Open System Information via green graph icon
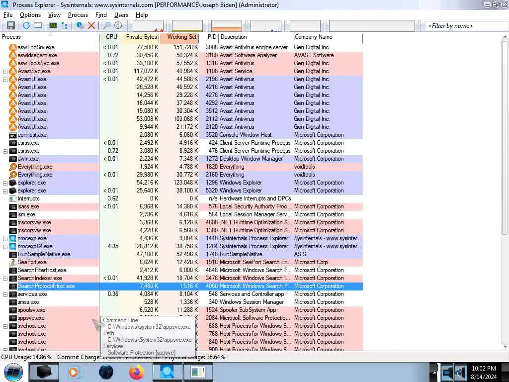This screenshot has height=382, width=509. (x=53, y=25)
